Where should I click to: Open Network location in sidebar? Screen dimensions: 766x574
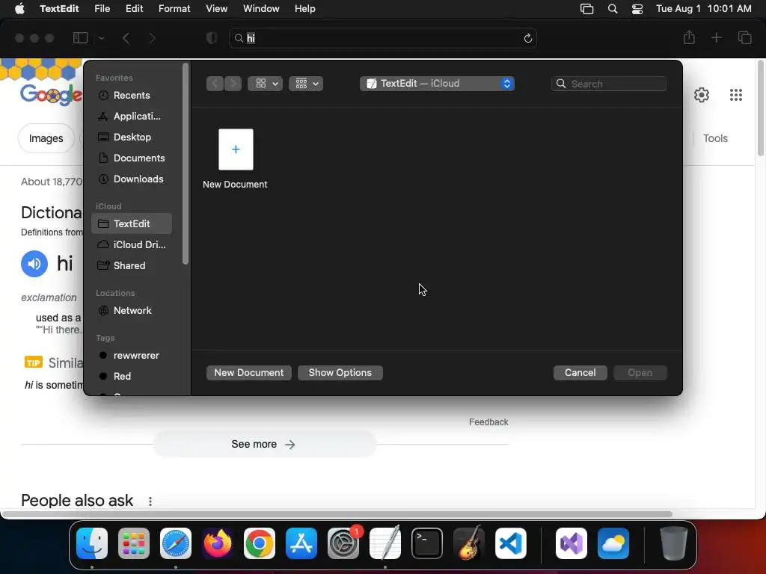pyautogui.click(x=132, y=310)
